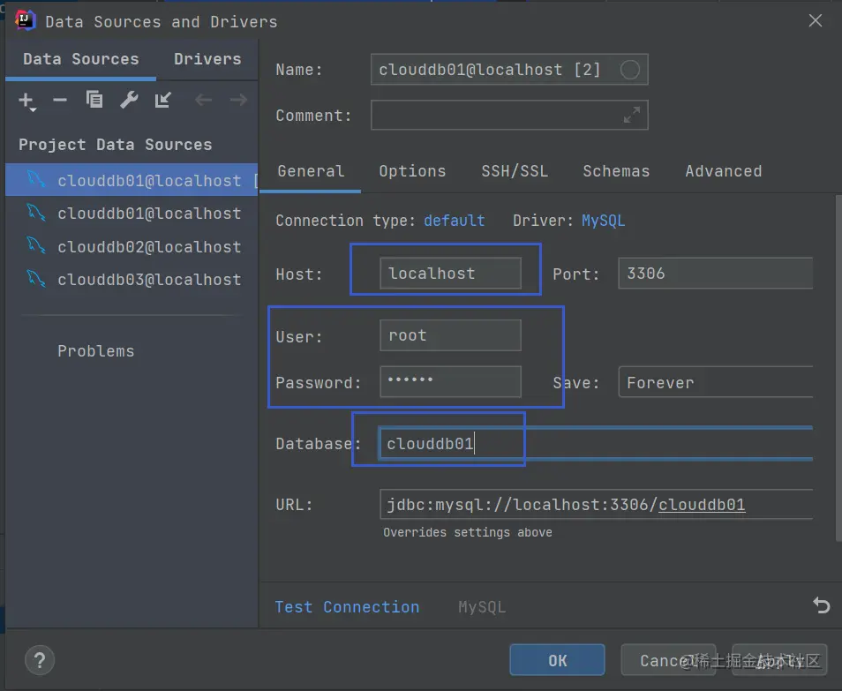Click the vertical scrollbar on right edge
This screenshot has width=842, height=691.
838,368
